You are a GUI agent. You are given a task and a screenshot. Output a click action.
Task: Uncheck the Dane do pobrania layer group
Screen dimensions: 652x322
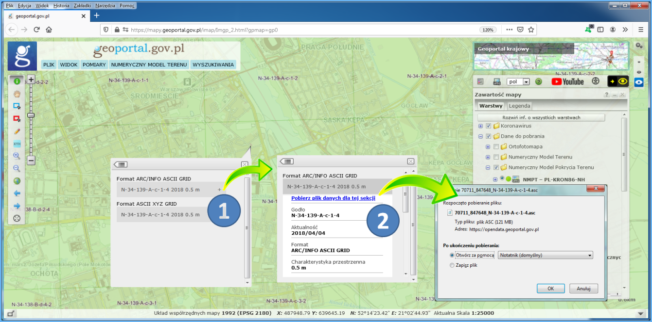point(489,136)
